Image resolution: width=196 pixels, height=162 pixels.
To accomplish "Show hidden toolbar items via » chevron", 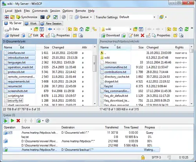I will [x=192, y=28].
